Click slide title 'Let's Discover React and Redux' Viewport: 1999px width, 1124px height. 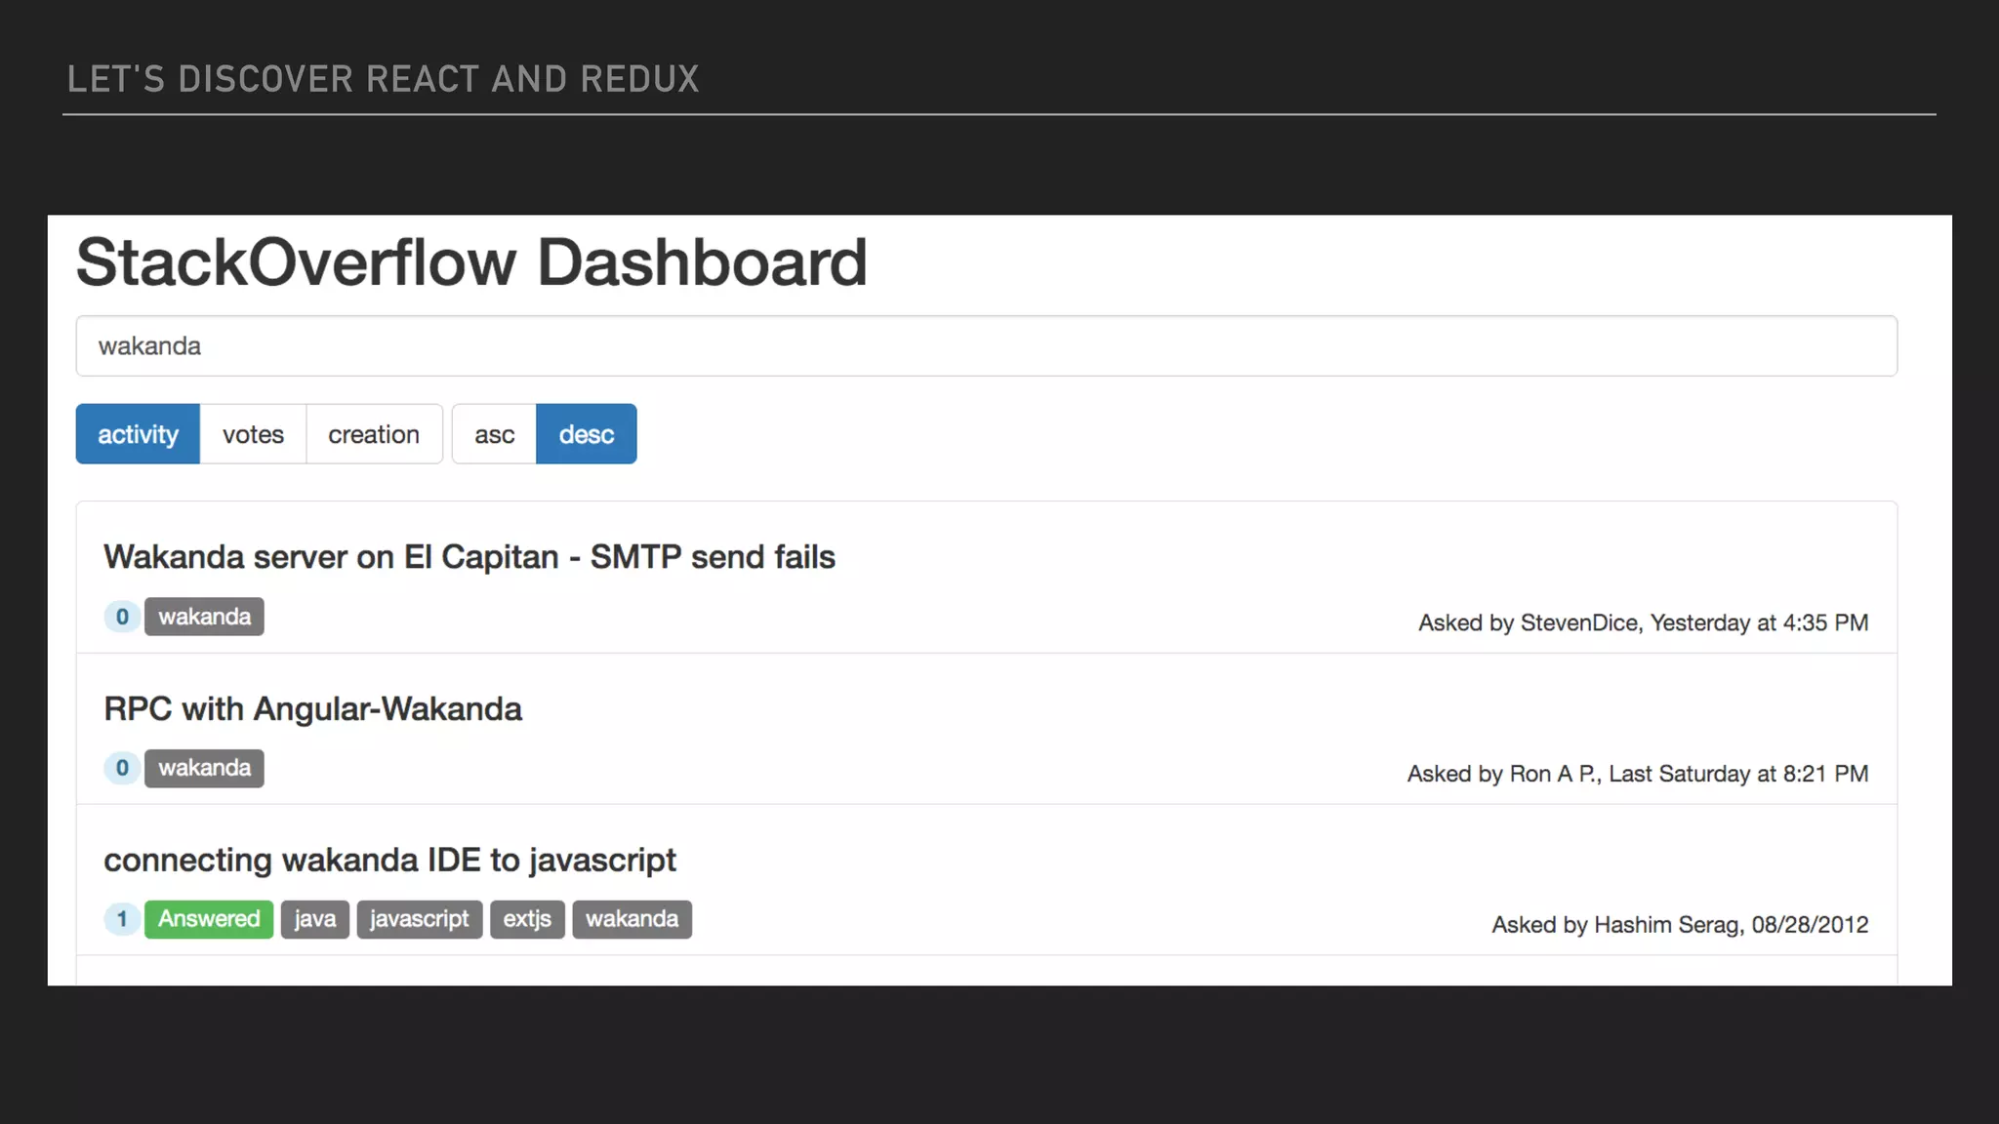point(384,79)
